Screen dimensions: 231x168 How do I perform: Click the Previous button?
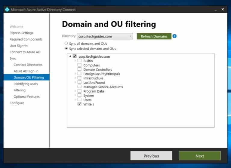point(151,156)
